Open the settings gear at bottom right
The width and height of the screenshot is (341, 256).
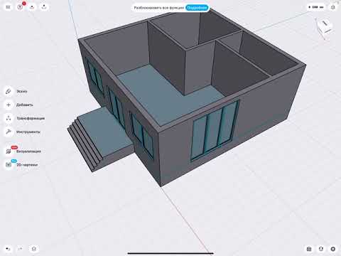(333, 249)
